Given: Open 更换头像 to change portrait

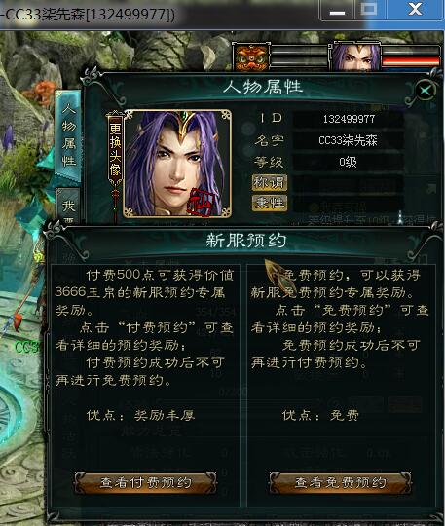Looking at the screenshot, I should click(x=115, y=150).
